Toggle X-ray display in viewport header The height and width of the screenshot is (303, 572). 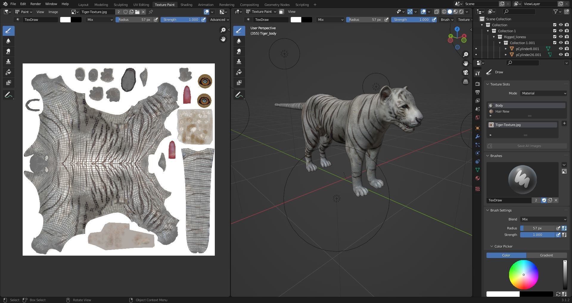pyautogui.click(x=436, y=12)
